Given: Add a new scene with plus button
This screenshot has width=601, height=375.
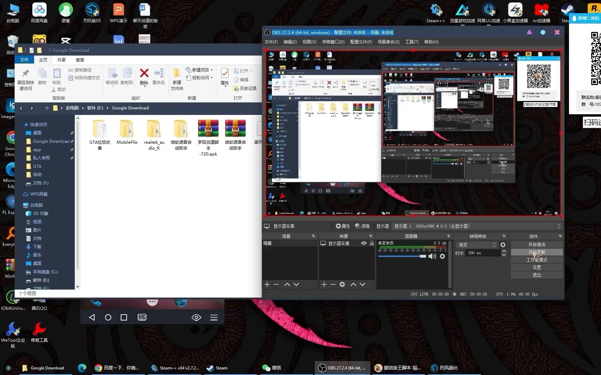Looking at the screenshot, I should click(x=267, y=284).
